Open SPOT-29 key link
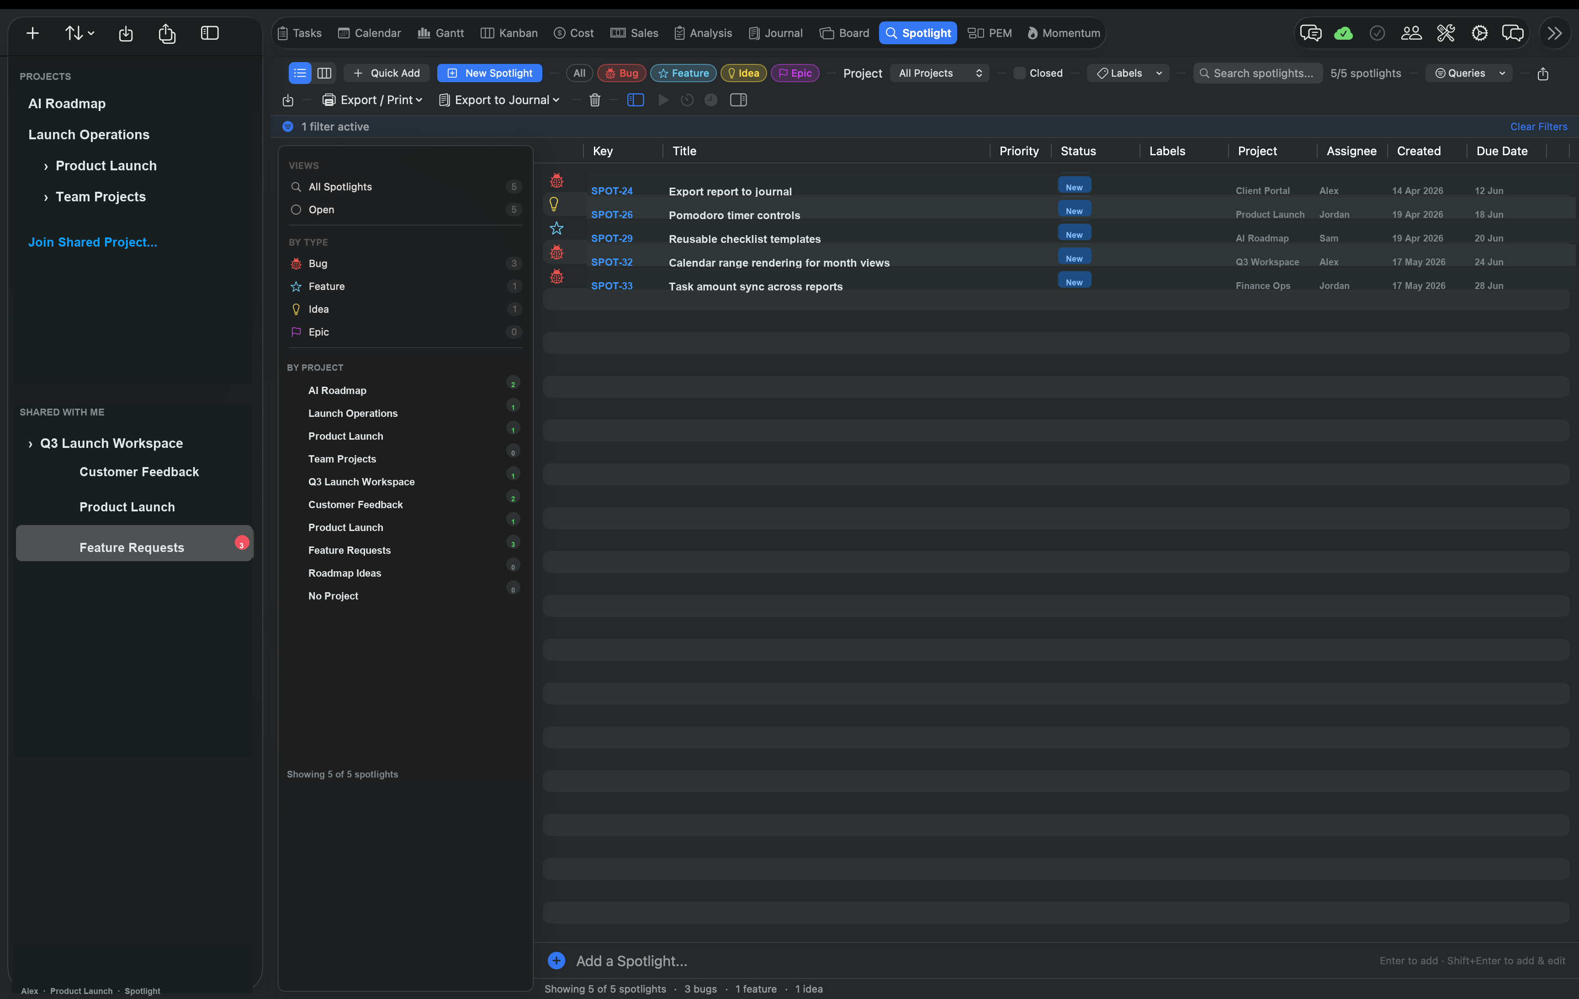The image size is (1579, 999). click(612, 238)
